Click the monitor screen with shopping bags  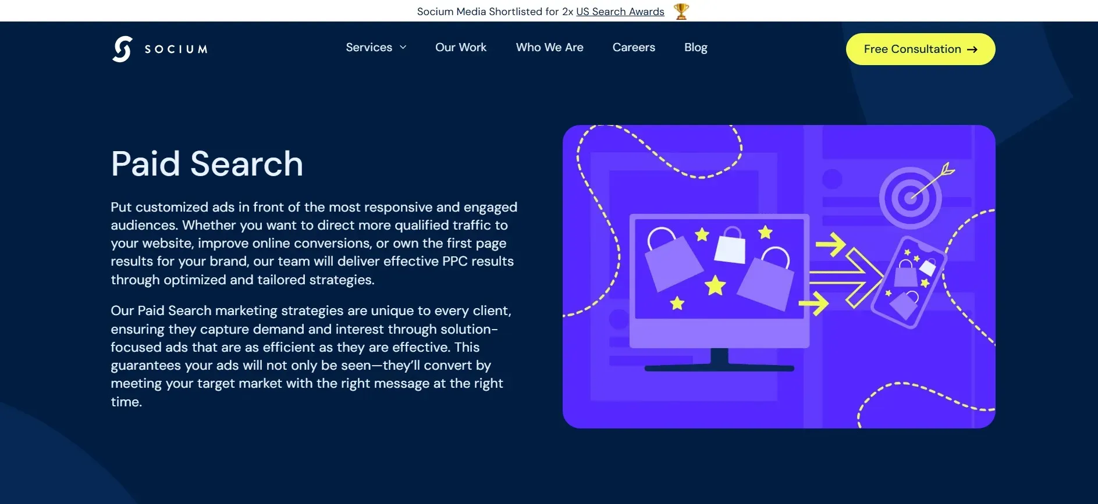tap(720, 268)
